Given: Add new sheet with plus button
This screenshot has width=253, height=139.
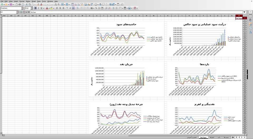Looking at the screenshot, I should coord(233,137).
